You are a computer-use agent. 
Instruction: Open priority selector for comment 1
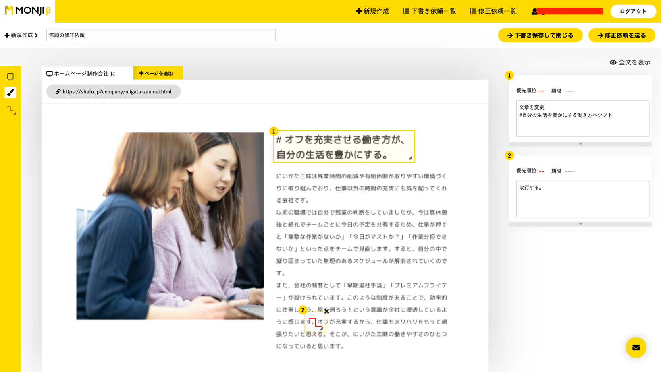pyautogui.click(x=541, y=91)
